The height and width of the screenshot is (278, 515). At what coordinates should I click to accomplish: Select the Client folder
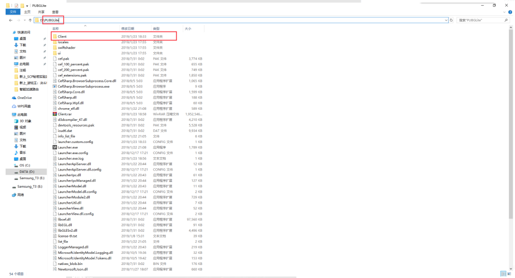tap(62, 37)
